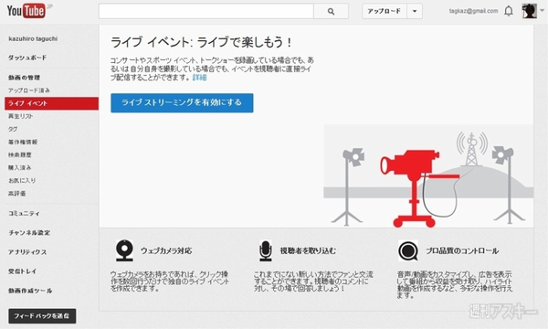This screenshot has width=548, height=329.
Task: Open 動画作成ツール sidebar section
Action: coord(30,291)
